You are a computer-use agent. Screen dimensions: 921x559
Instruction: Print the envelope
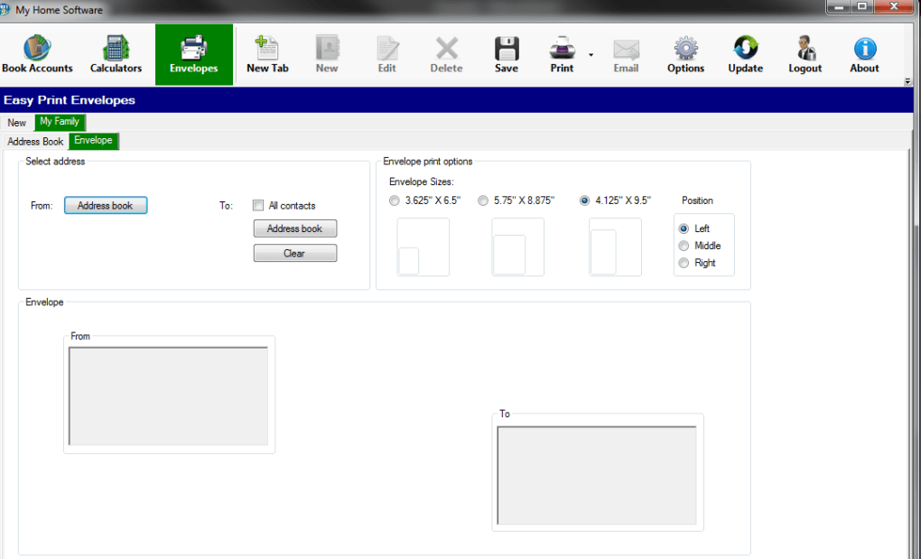point(562,54)
